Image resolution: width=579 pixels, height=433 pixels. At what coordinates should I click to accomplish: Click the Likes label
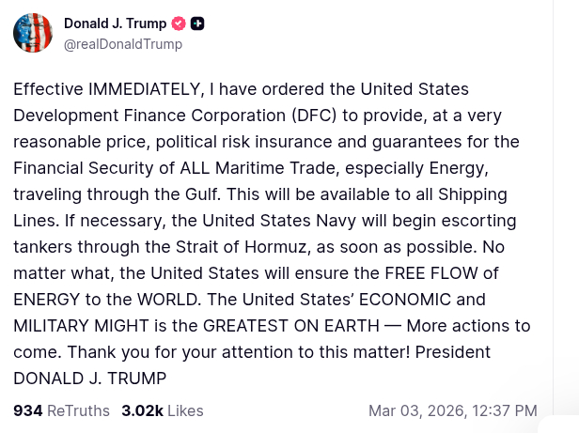point(185,410)
